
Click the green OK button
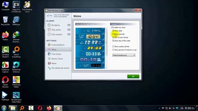[x=133, y=76]
